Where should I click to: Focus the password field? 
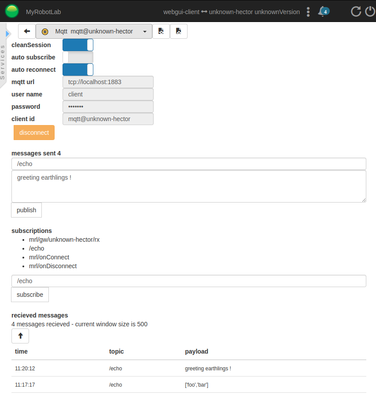(x=108, y=107)
